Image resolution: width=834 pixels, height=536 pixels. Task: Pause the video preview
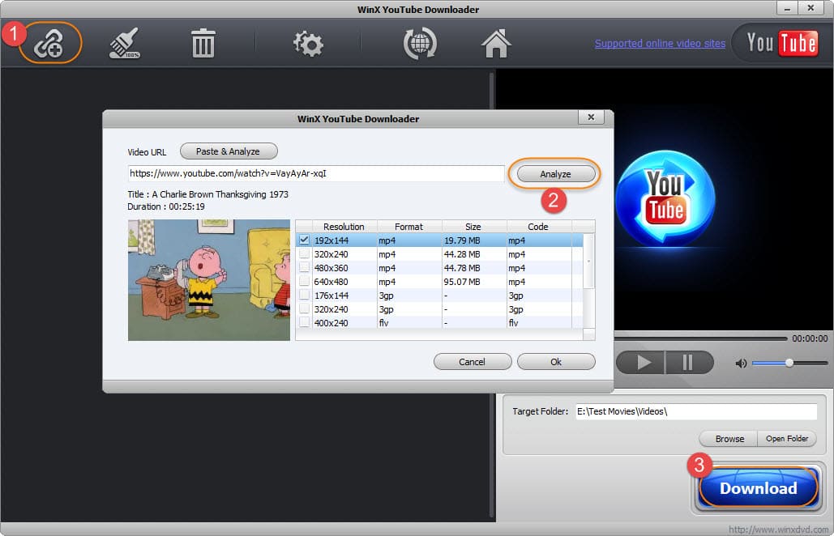[689, 363]
